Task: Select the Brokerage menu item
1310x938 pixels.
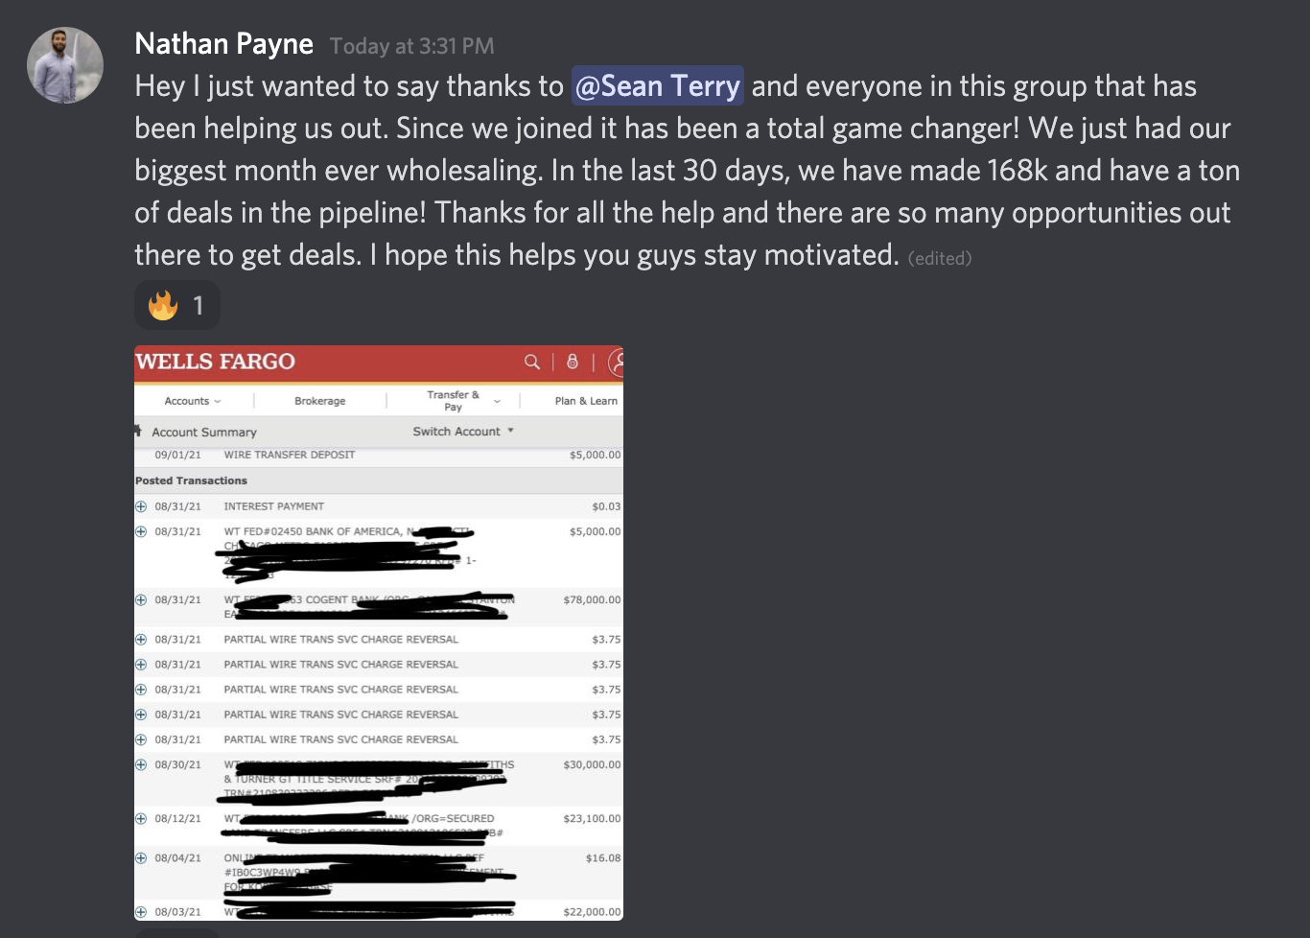Action: (319, 401)
